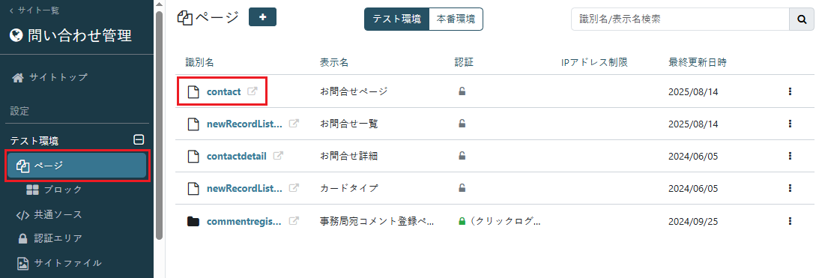
Task: Switch to 本番環境 toggle
Action: pyautogui.click(x=456, y=19)
